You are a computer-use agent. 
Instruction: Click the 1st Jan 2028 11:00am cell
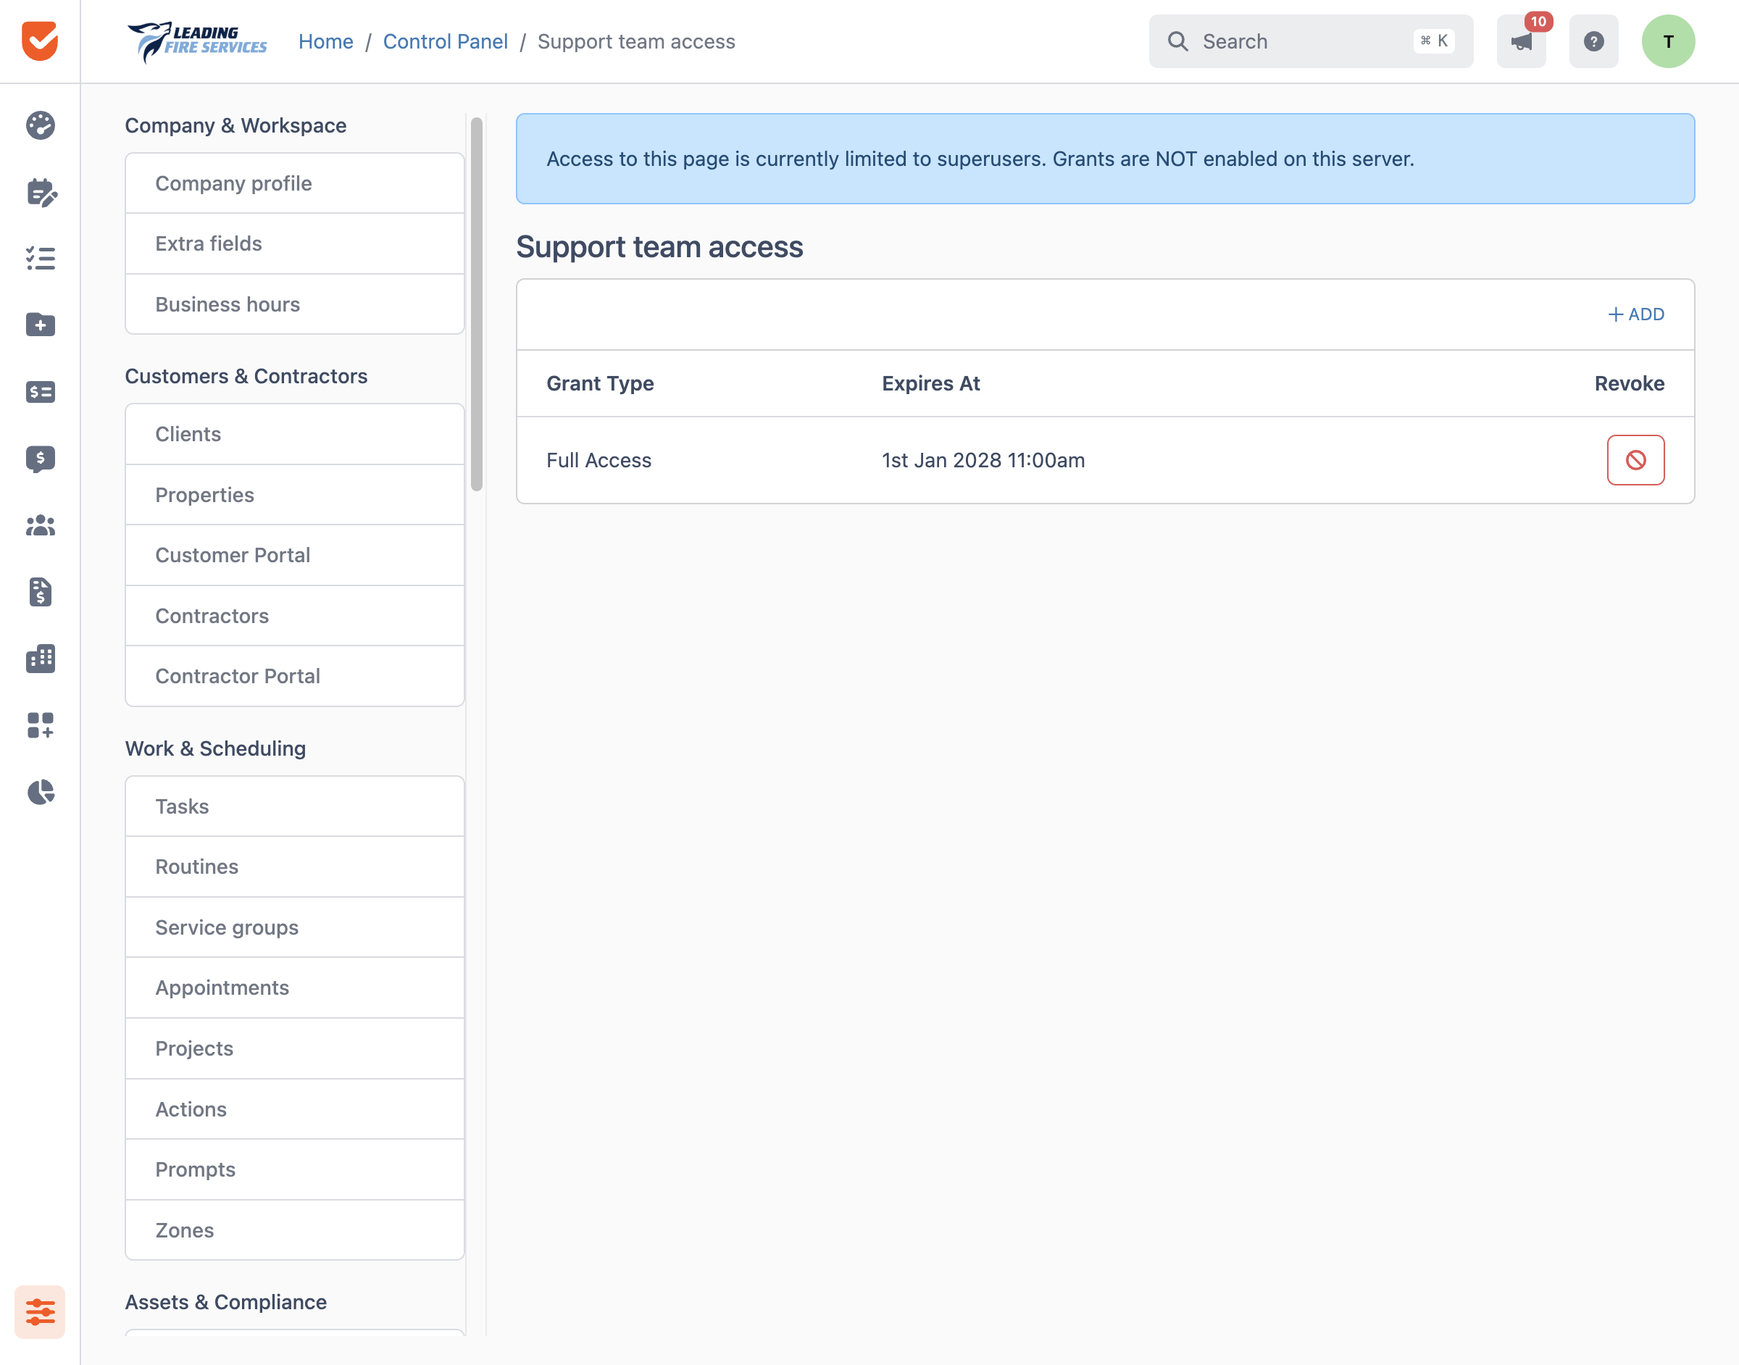pos(983,460)
